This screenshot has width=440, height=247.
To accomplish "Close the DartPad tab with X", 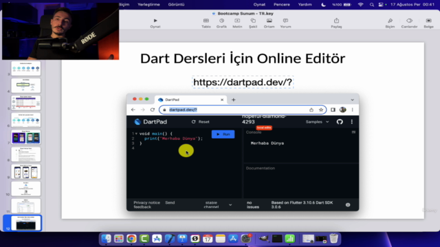I will [222, 99].
